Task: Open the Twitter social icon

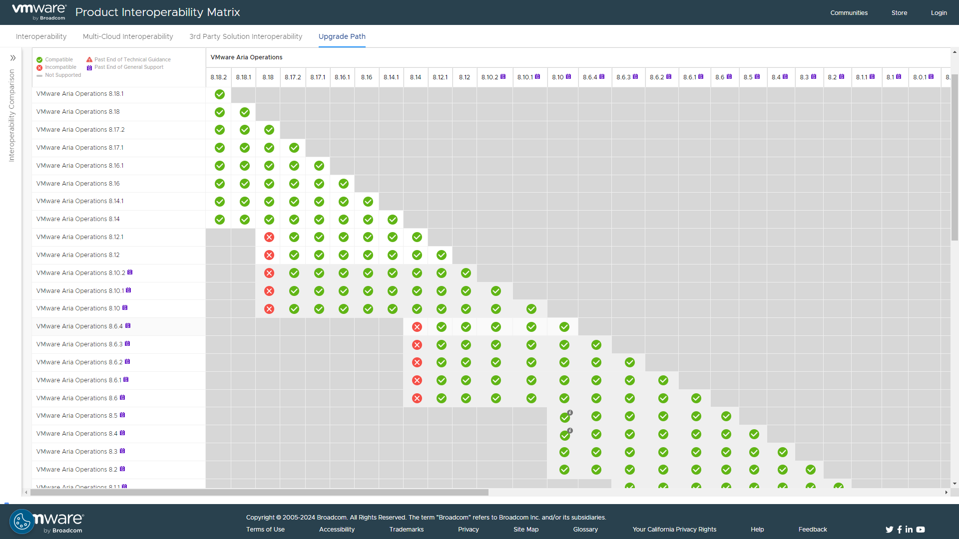Action: pos(889,530)
